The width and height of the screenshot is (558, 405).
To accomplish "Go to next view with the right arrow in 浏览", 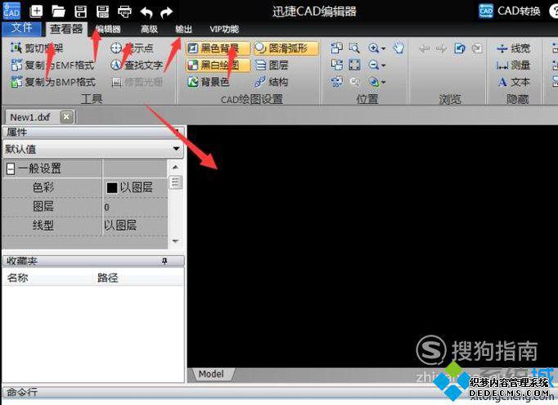I will click(442, 48).
